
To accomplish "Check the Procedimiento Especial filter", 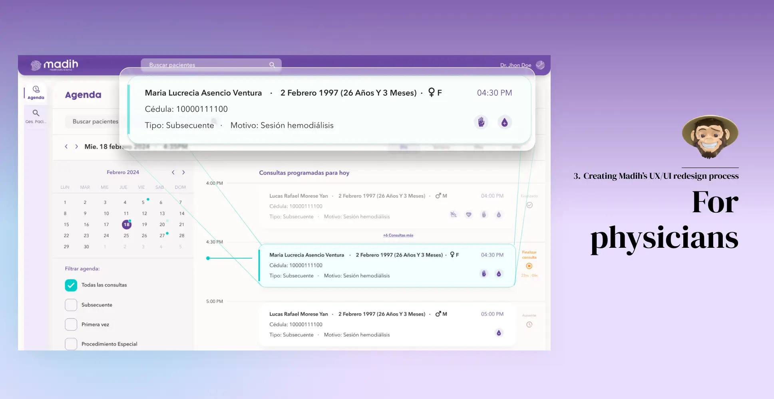I will (x=71, y=344).
